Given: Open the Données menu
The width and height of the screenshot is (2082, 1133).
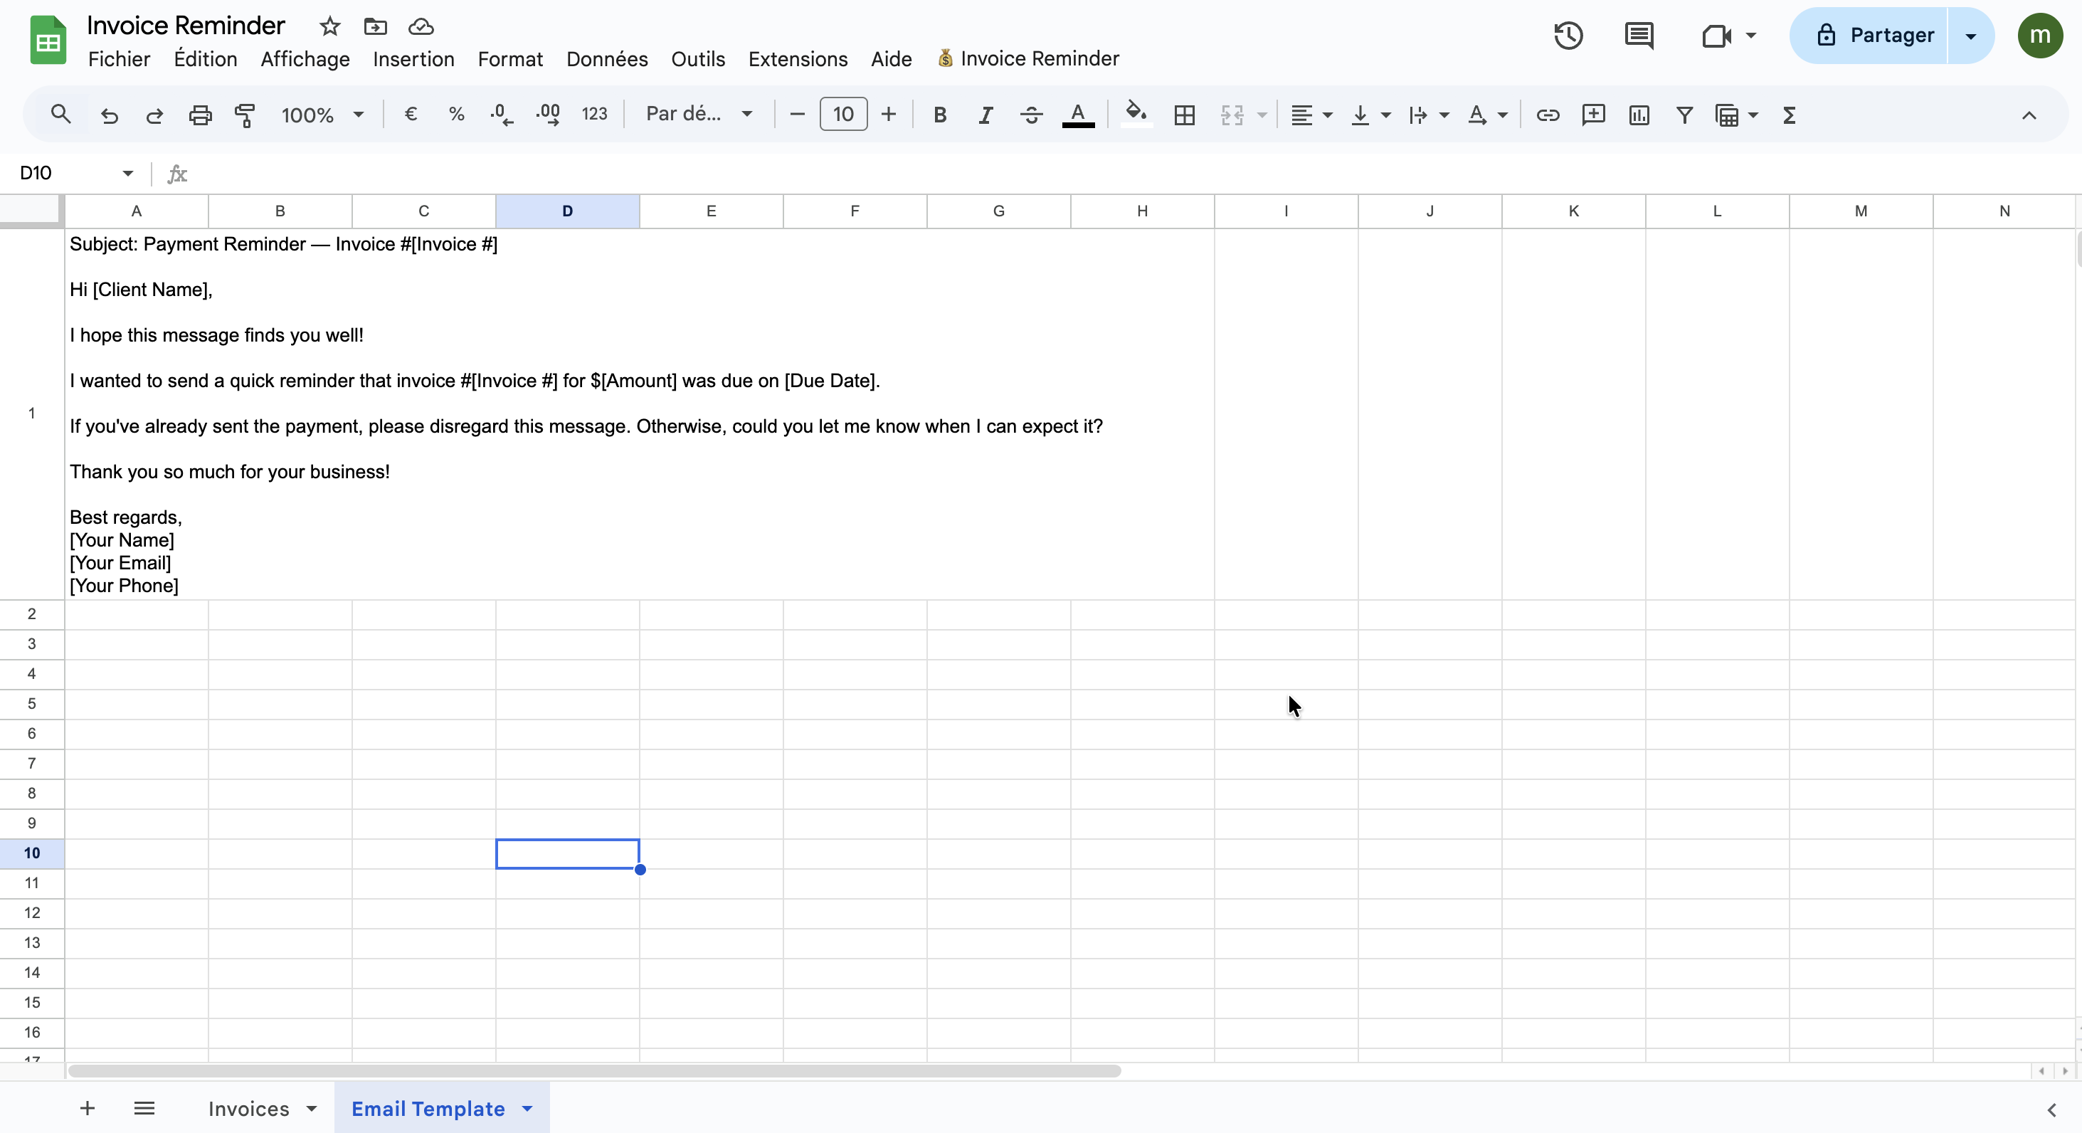Looking at the screenshot, I should click(x=606, y=59).
